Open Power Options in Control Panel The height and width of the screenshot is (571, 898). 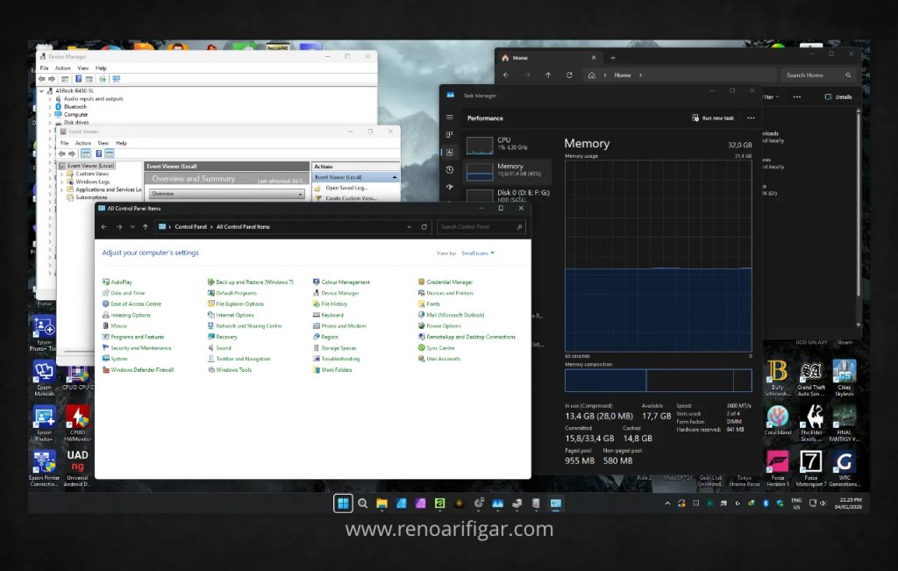[444, 326]
